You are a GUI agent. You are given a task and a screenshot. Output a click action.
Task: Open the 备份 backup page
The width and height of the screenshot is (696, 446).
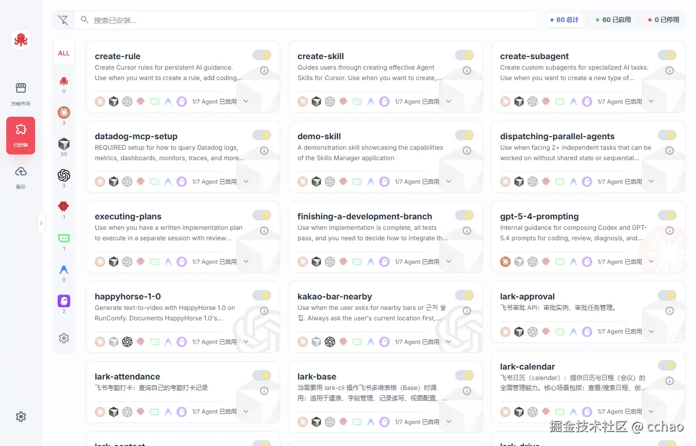21,177
